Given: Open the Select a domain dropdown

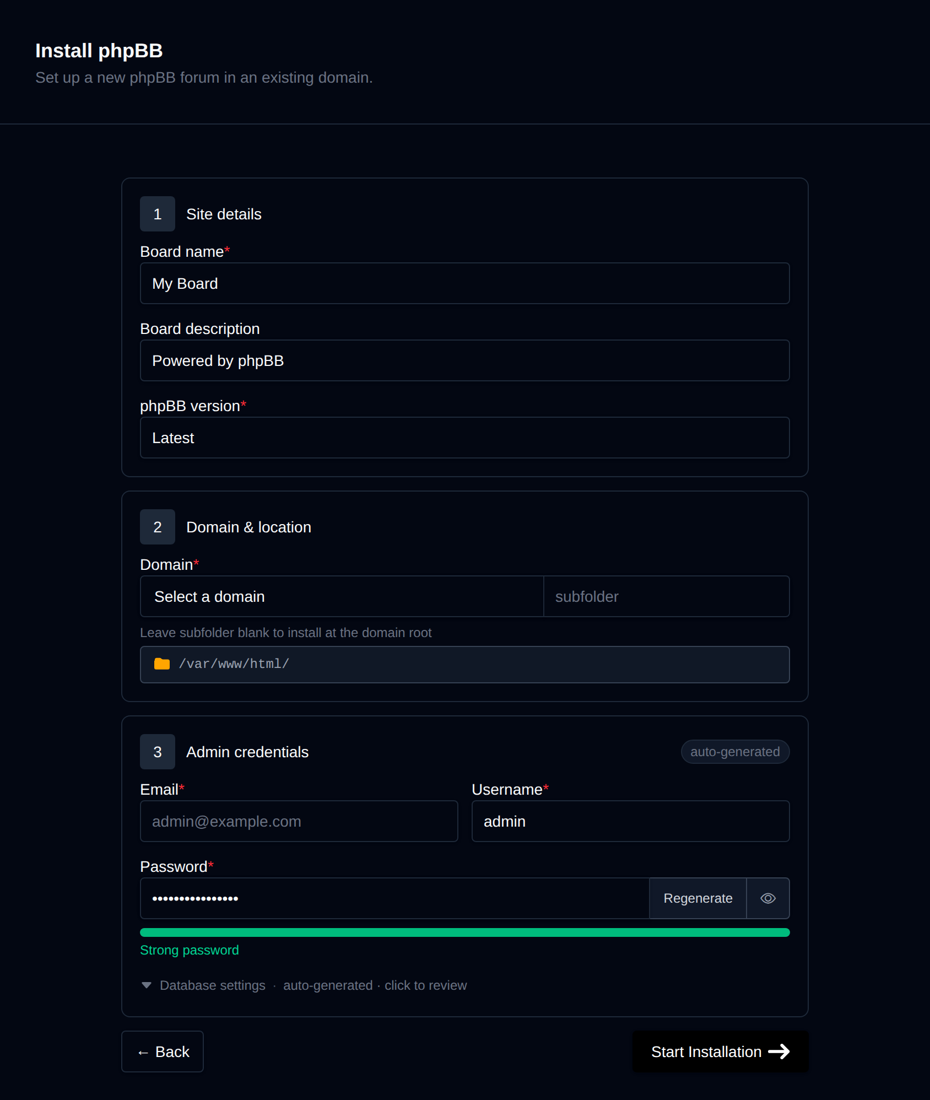Looking at the screenshot, I should (342, 596).
